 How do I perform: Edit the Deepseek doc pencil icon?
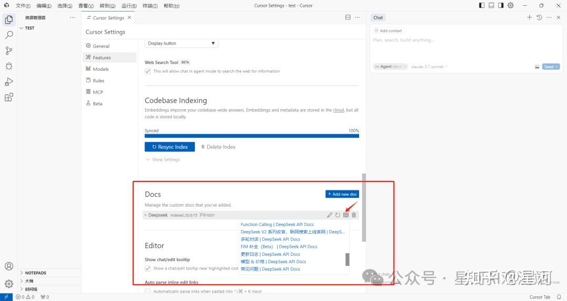(329, 215)
